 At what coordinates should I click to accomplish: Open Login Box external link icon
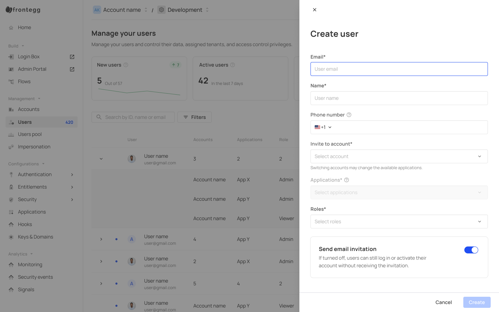click(72, 57)
